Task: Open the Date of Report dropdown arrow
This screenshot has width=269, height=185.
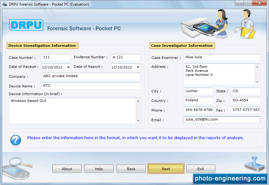Action: [x=138, y=67]
